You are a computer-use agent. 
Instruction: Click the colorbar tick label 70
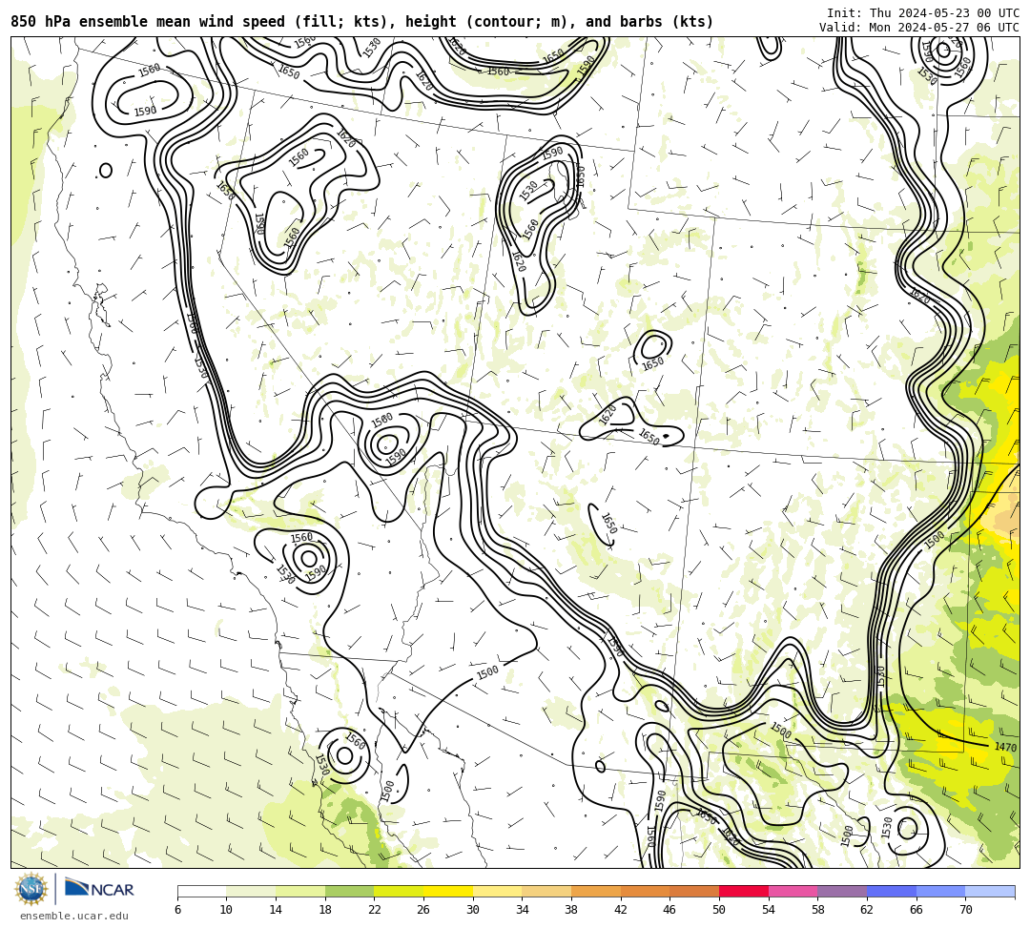(965, 910)
